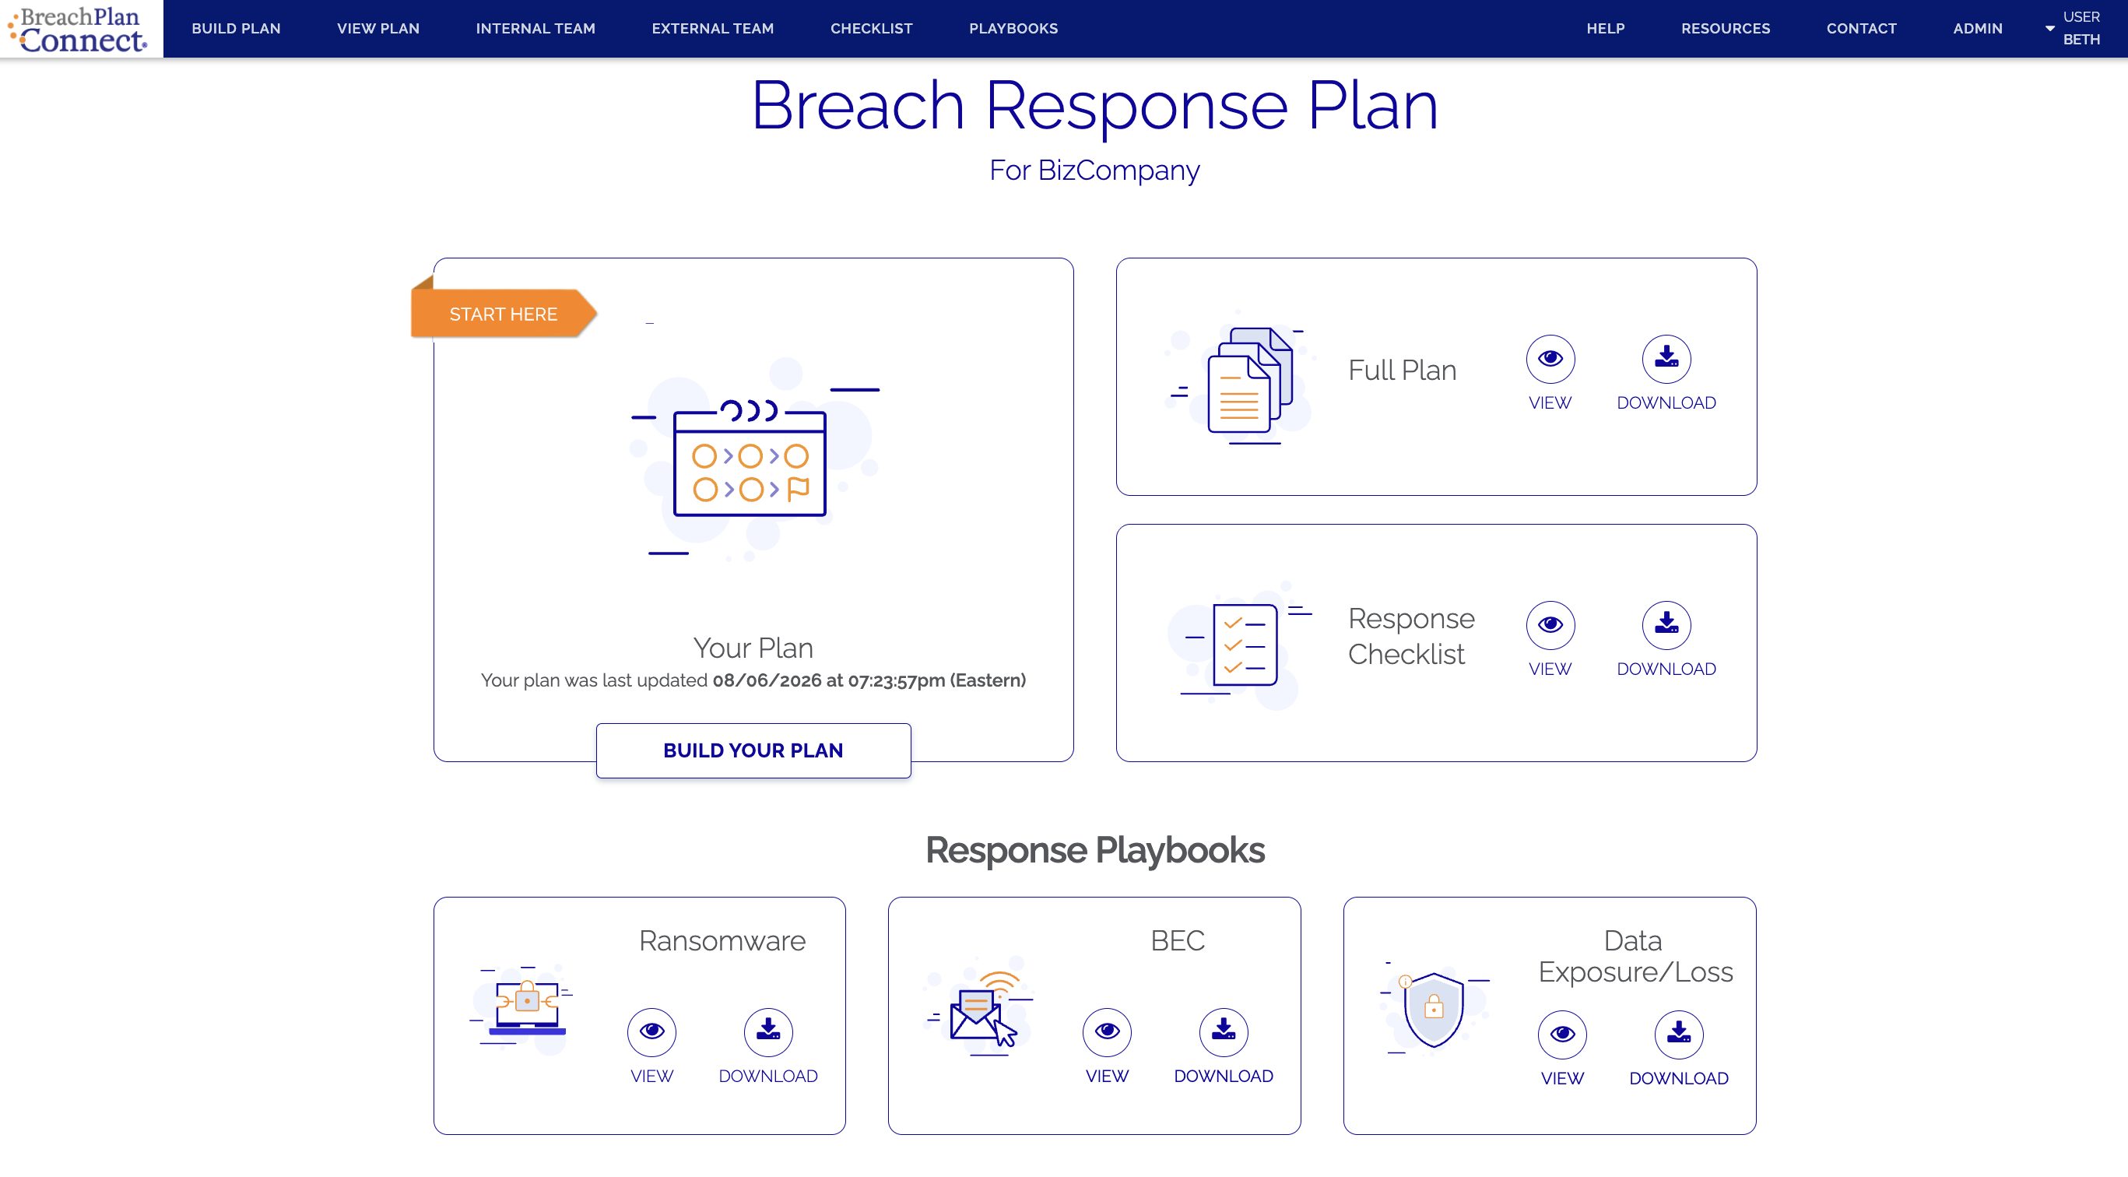The image size is (2128, 1177).
Task: View the Ransomware playbook eye icon
Action: [651, 1031]
